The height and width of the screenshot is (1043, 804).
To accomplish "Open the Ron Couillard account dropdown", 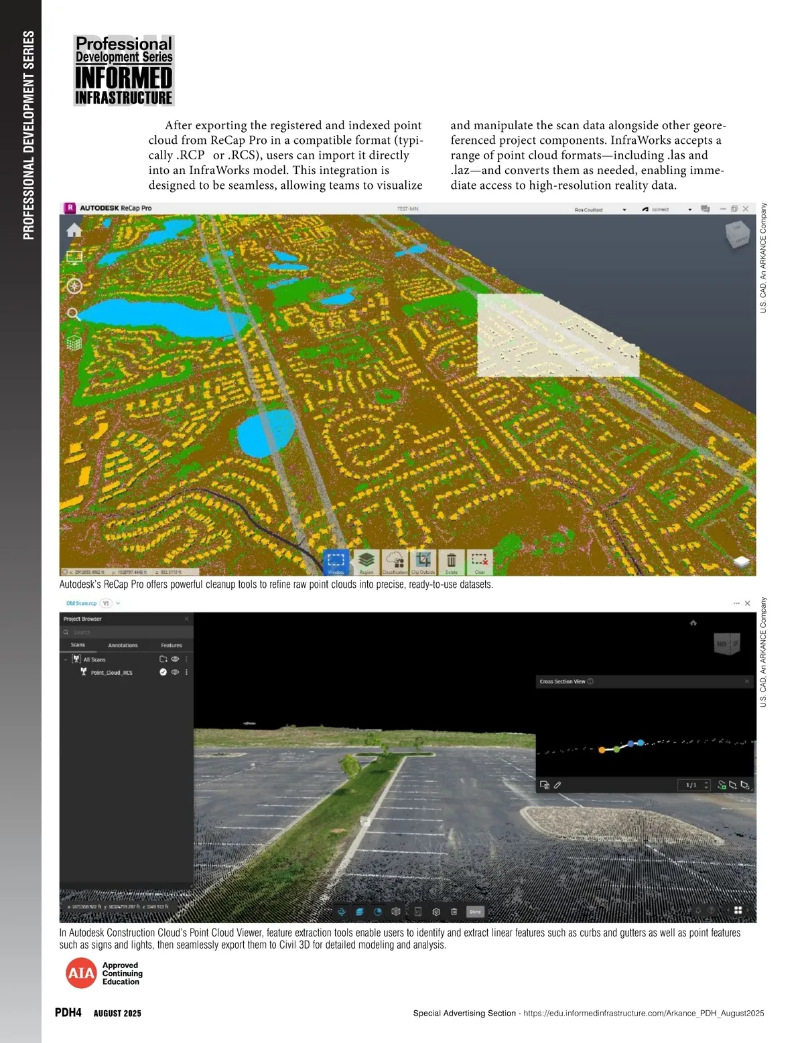I will pyautogui.click(x=624, y=210).
